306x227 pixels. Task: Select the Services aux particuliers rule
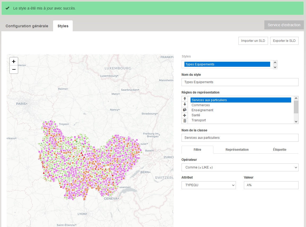(241, 100)
